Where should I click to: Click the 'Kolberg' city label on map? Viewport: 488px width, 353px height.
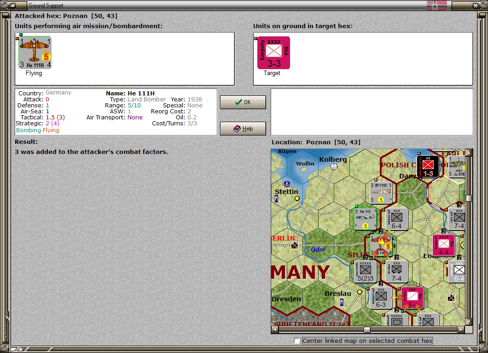(333, 159)
